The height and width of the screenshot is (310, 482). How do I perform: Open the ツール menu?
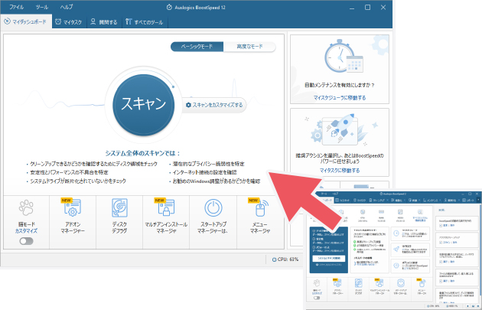point(41,6)
